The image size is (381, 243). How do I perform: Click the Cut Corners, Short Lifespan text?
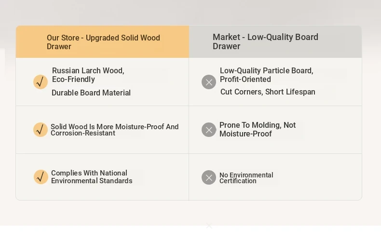(268, 92)
